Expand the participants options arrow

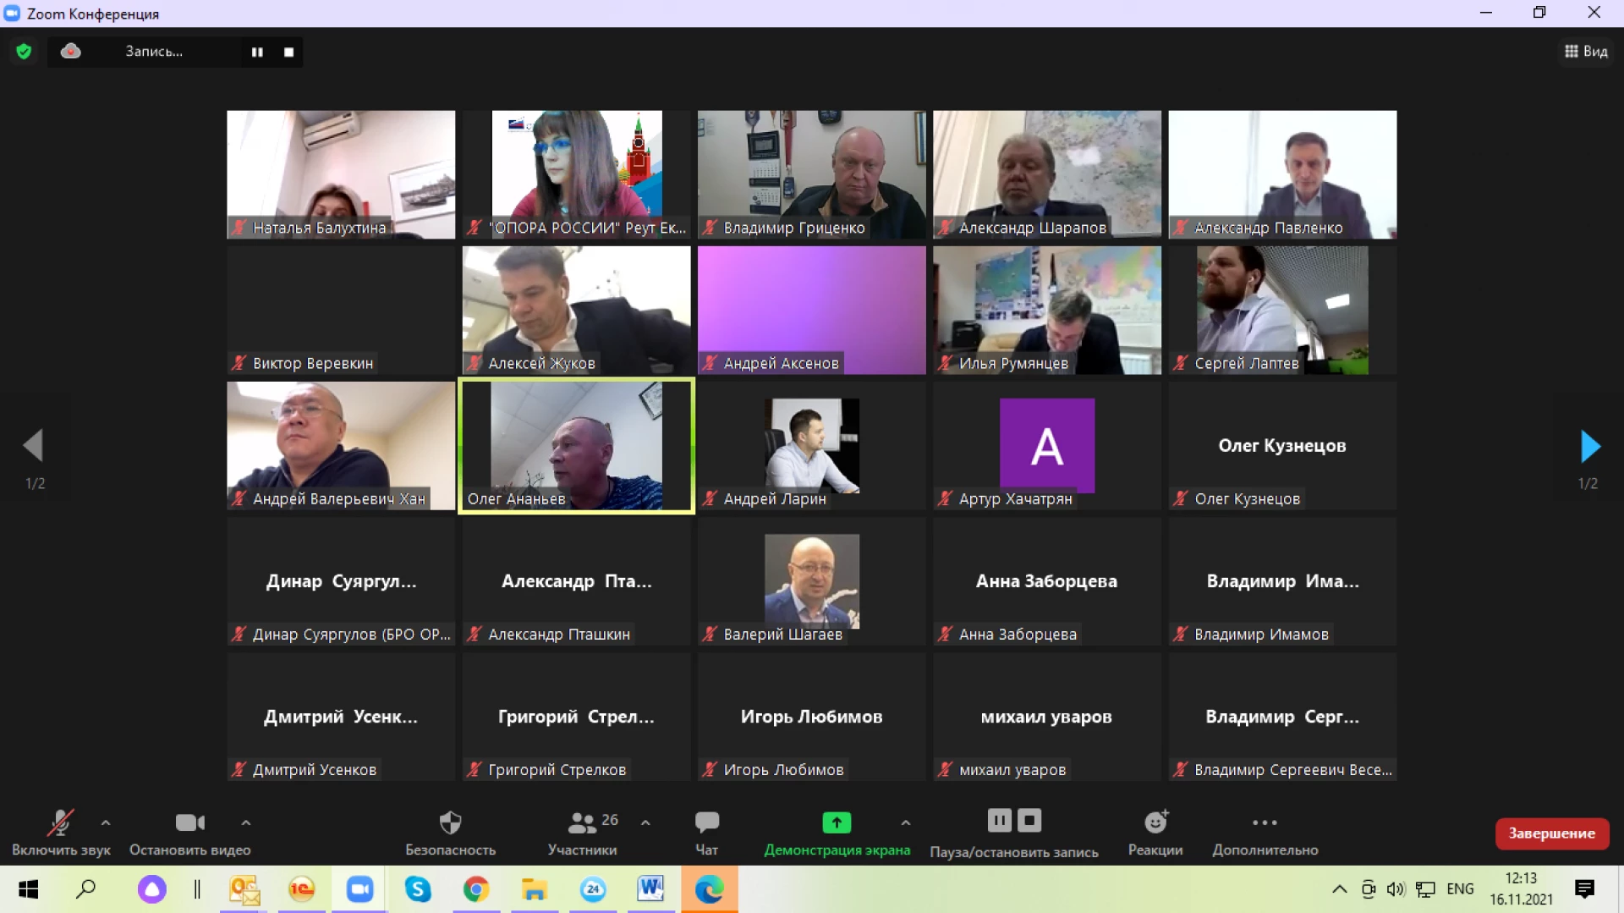645,822
